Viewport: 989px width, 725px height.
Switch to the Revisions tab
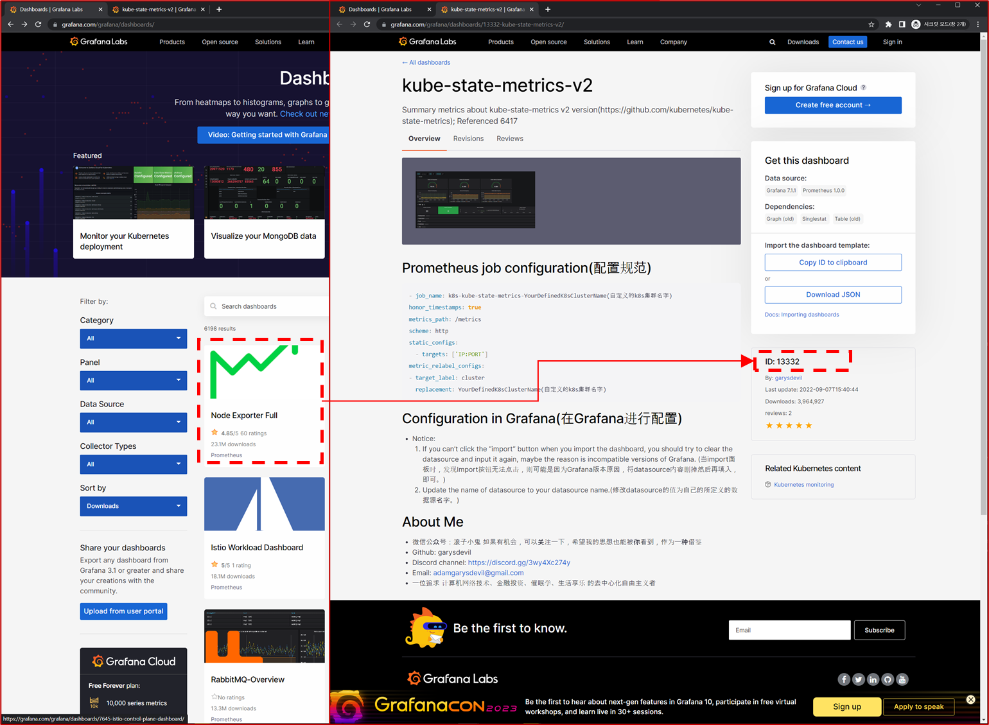coord(468,139)
